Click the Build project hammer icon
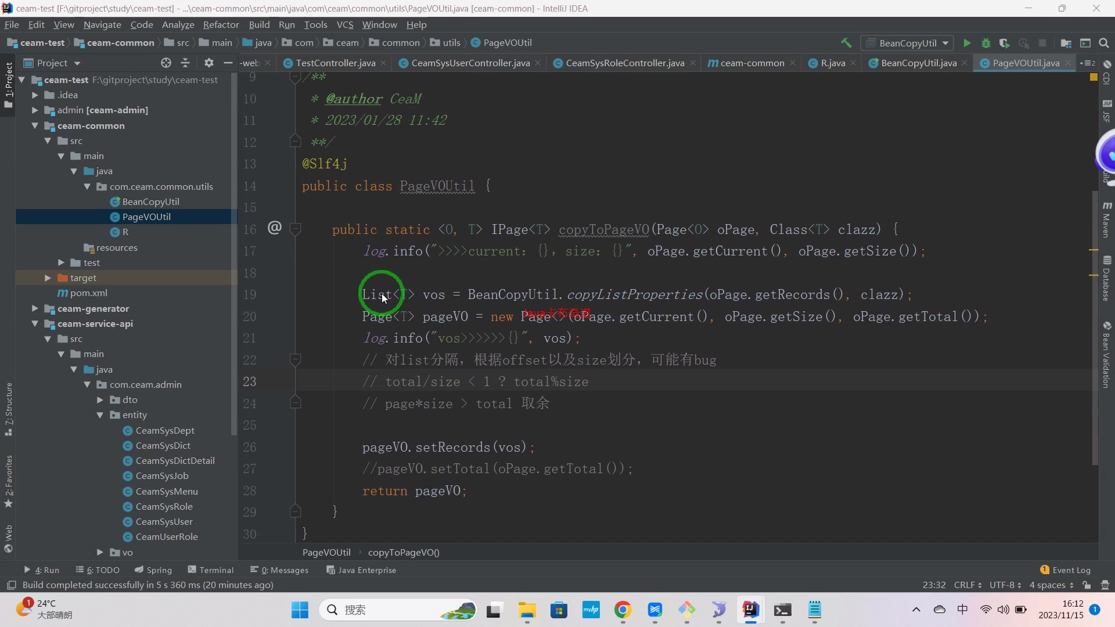This screenshot has height=627, width=1115. [846, 43]
